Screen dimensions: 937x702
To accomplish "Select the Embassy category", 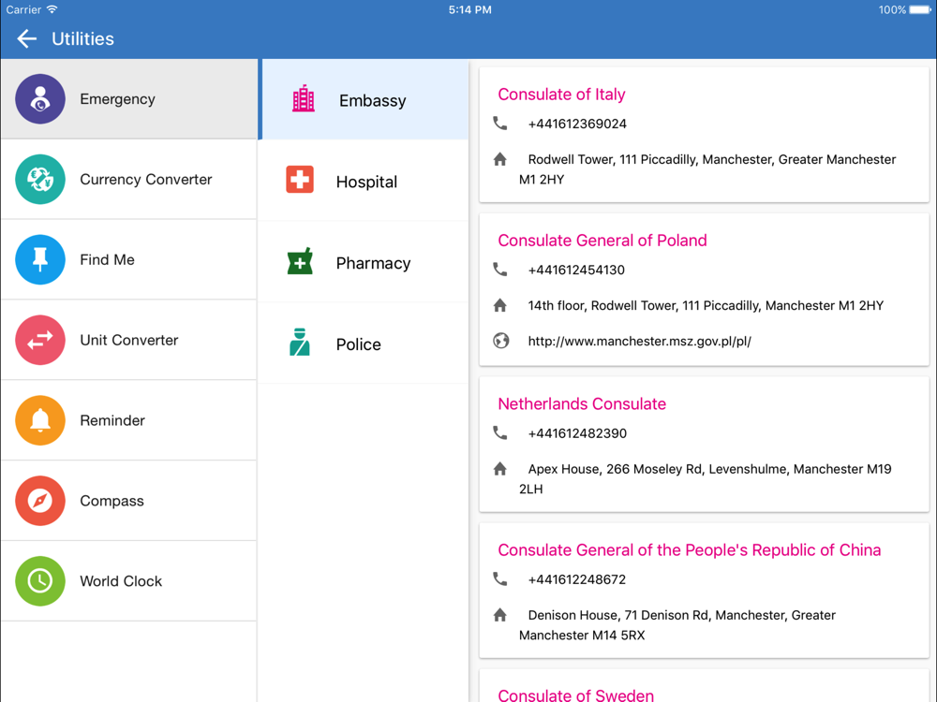I will pyautogui.click(x=364, y=100).
